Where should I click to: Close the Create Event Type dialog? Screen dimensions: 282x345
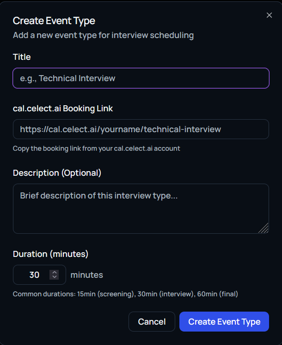pyautogui.click(x=269, y=15)
